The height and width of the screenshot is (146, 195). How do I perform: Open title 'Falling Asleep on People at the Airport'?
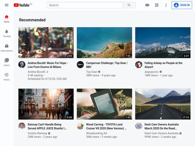coord(164,65)
